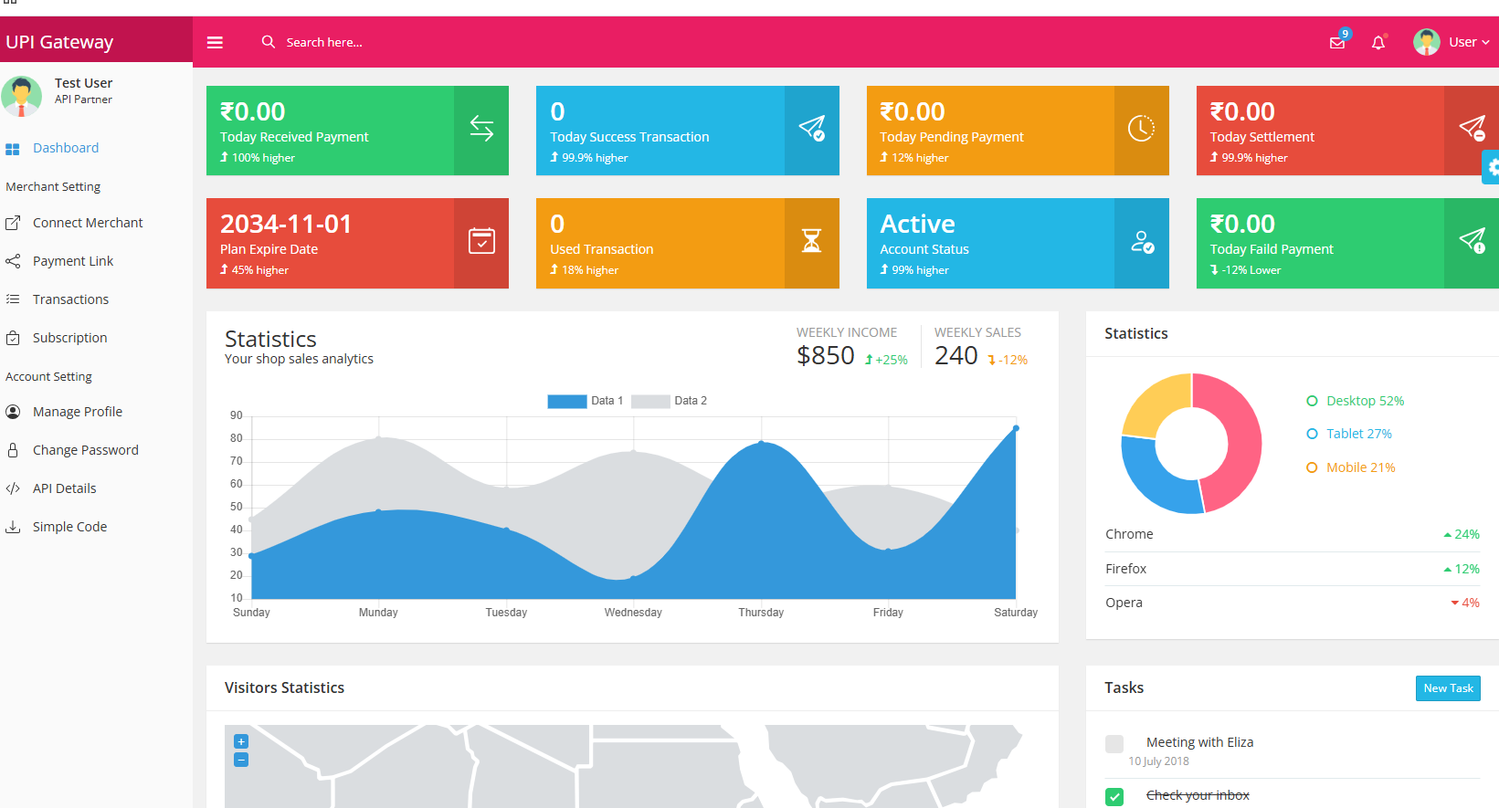Click the hamburger menu icon
Screen dimensions: 1499x808
[215, 42]
